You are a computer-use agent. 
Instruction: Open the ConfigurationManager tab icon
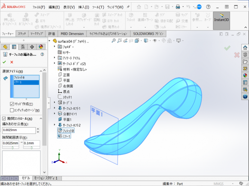pos(23,47)
